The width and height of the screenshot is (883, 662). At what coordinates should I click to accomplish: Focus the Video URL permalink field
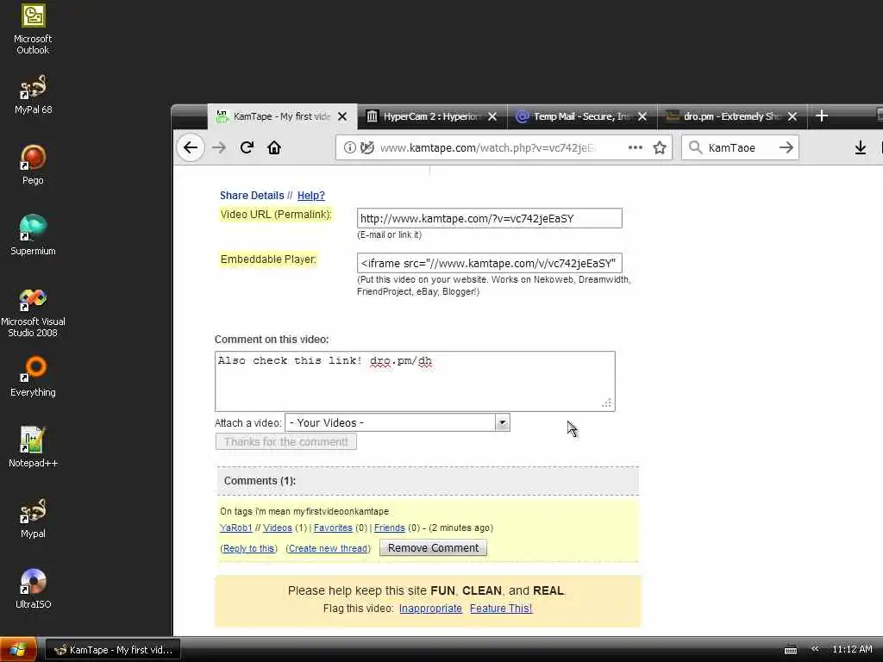(490, 218)
